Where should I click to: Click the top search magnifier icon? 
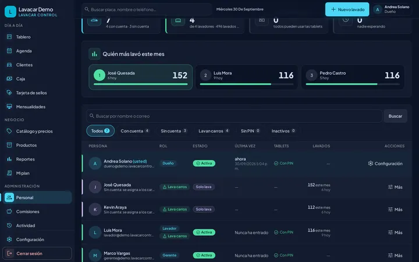(x=87, y=9)
